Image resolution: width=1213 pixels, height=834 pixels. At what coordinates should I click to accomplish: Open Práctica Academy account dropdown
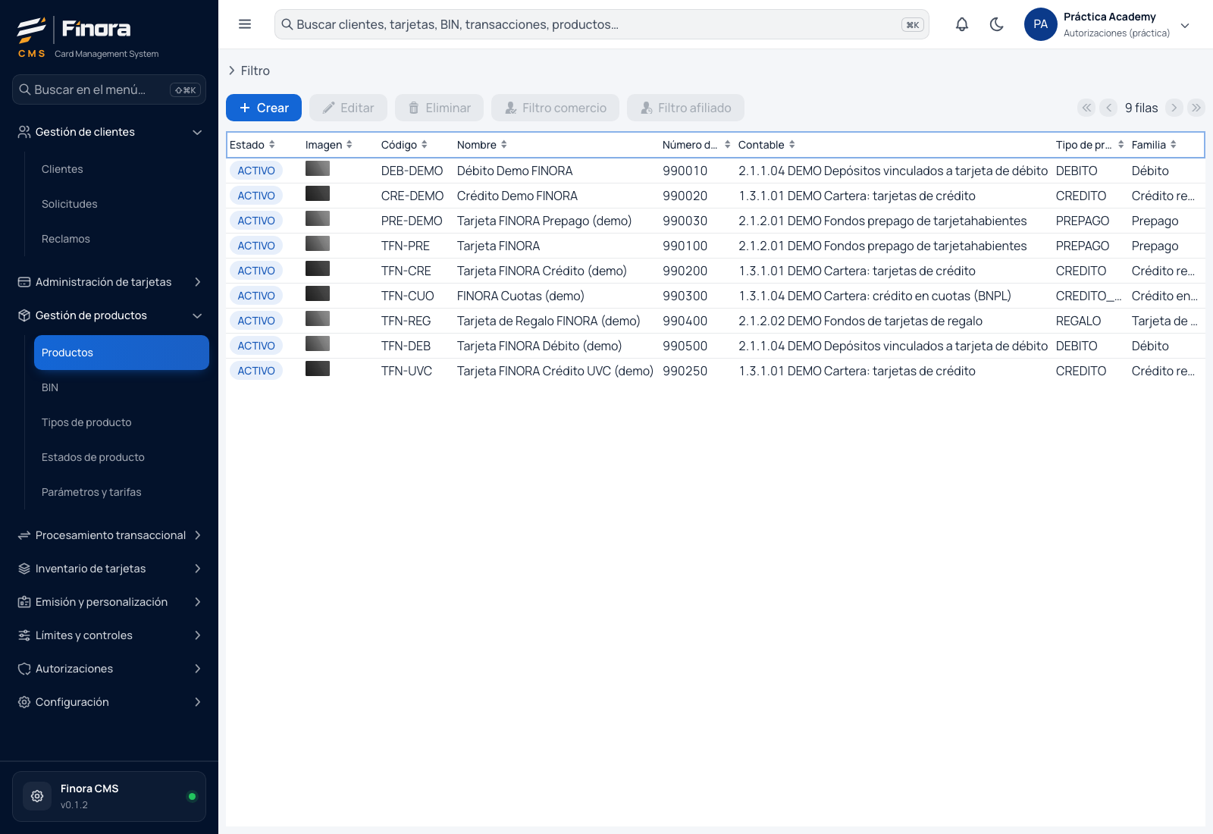coord(1185,25)
